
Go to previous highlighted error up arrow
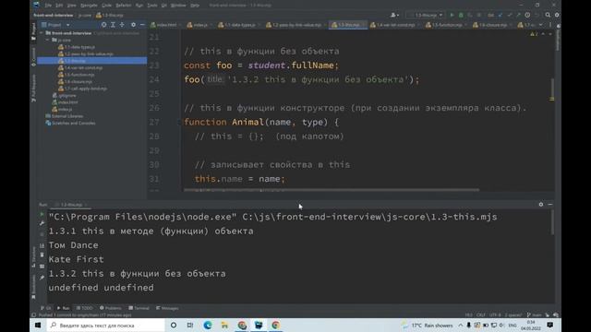(x=543, y=34)
